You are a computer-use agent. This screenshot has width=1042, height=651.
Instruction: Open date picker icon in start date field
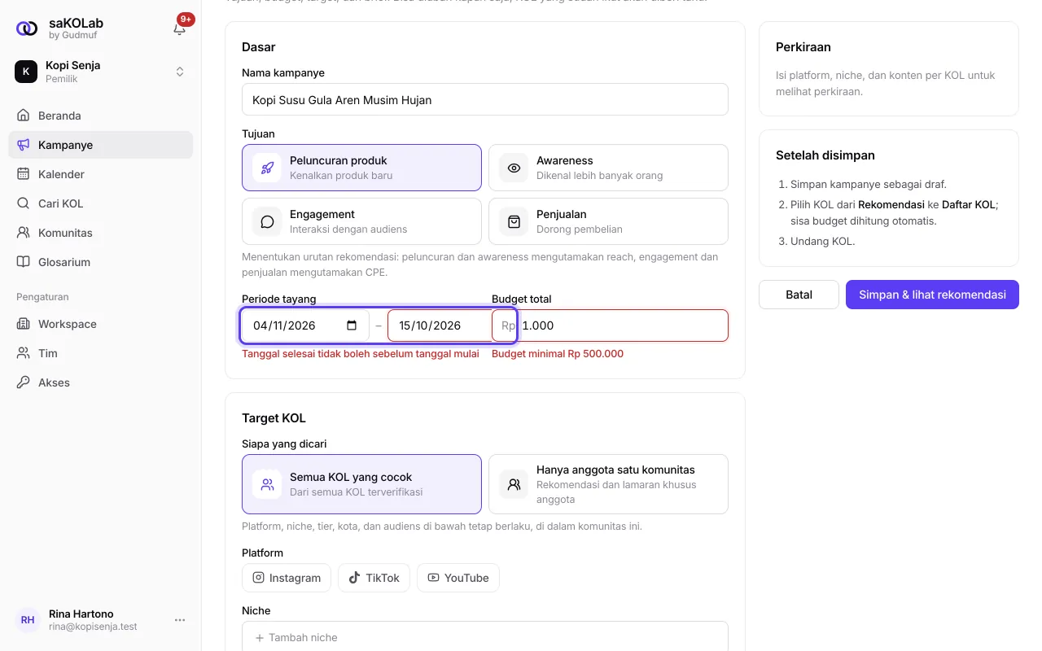tap(352, 325)
